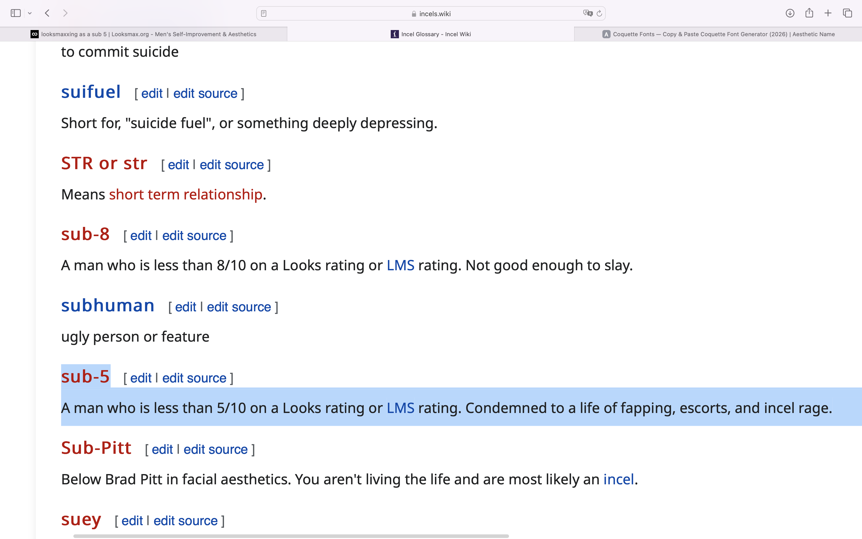Open the incel link in Sub-Pitt entry
This screenshot has width=862, height=539.
(619, 479)
